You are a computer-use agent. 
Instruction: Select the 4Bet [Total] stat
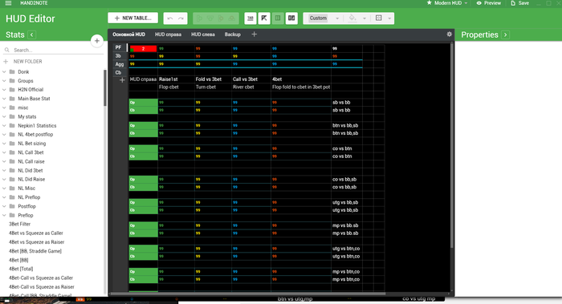[21, 269]
